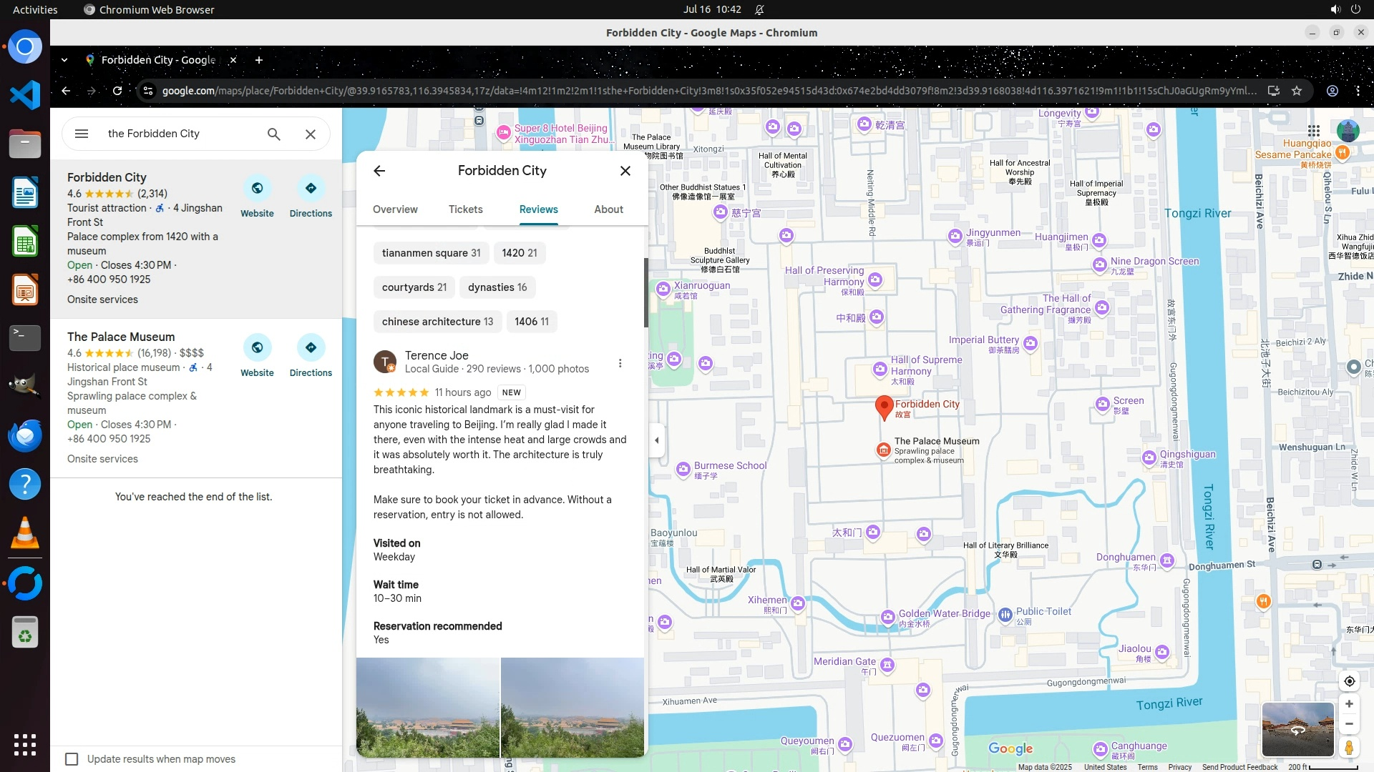The width and height of the screenshot is (1374, 772).
Task: Open the hamburger menu in search box
Action: (x=82, y=134)
